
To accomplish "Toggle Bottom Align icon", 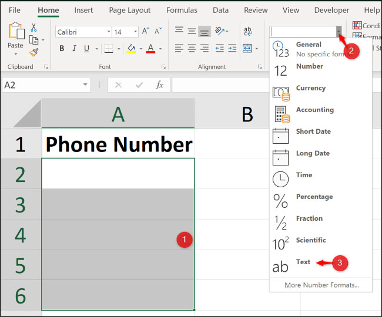I will point(204,31).
